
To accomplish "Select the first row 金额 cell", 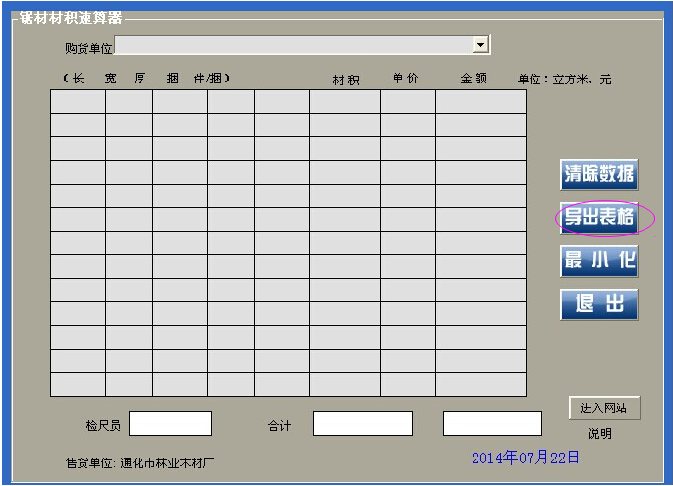I will 481,102.
